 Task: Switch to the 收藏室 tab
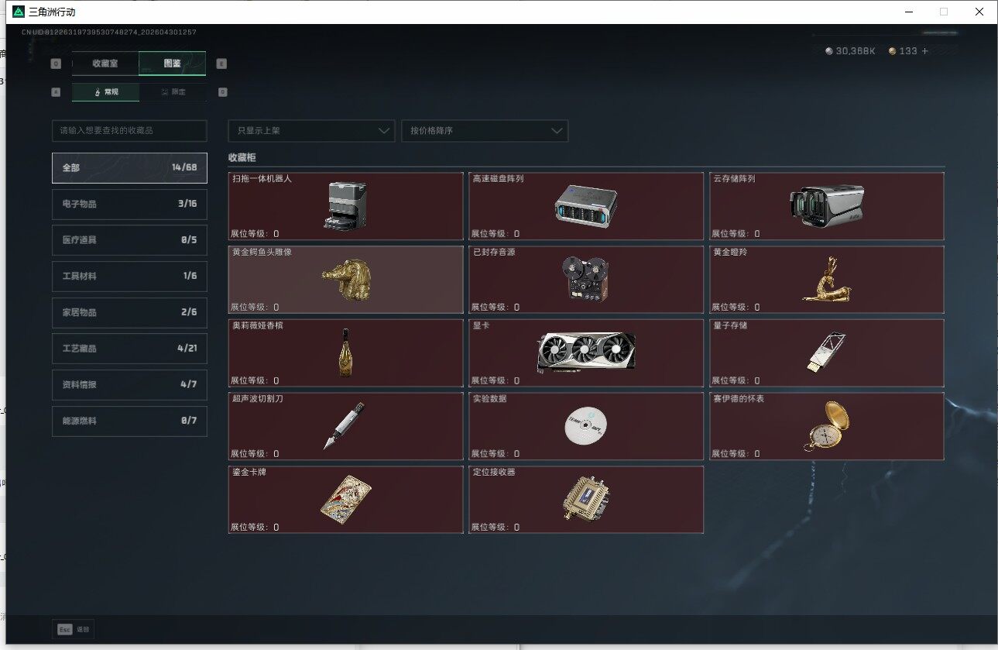(105, 64)
